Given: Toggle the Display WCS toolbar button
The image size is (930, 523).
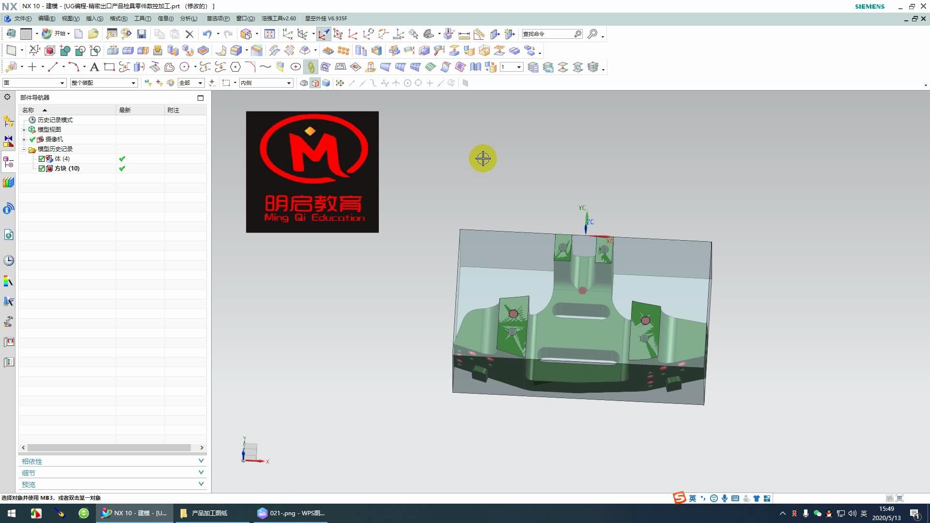Looking at the screenshot, I should [324, 34].
